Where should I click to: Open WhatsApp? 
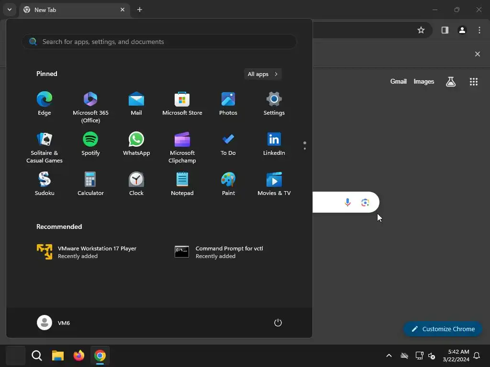pos(136,144)
